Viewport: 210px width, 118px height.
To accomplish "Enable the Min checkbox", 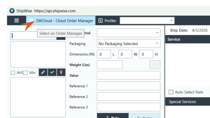I will coord(25,73).
